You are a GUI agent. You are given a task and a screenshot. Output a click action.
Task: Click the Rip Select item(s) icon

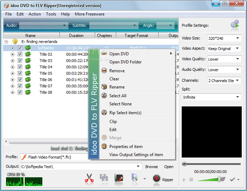coord(104,112)
